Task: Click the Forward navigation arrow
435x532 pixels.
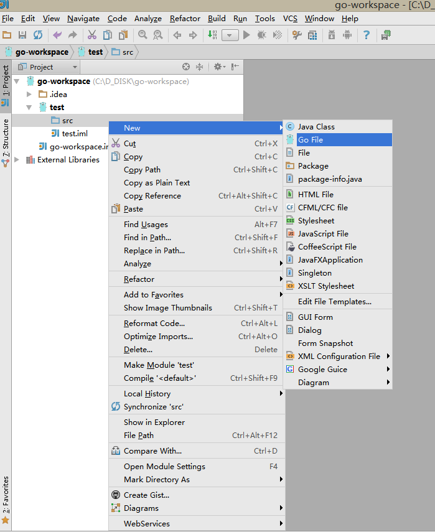Action: click(193, 35)
